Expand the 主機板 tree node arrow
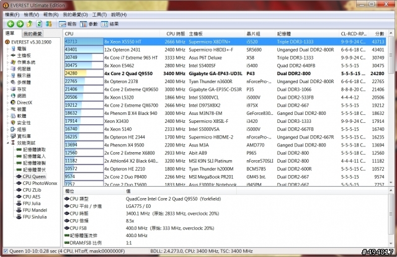397x257 pixels. (8, 55)
